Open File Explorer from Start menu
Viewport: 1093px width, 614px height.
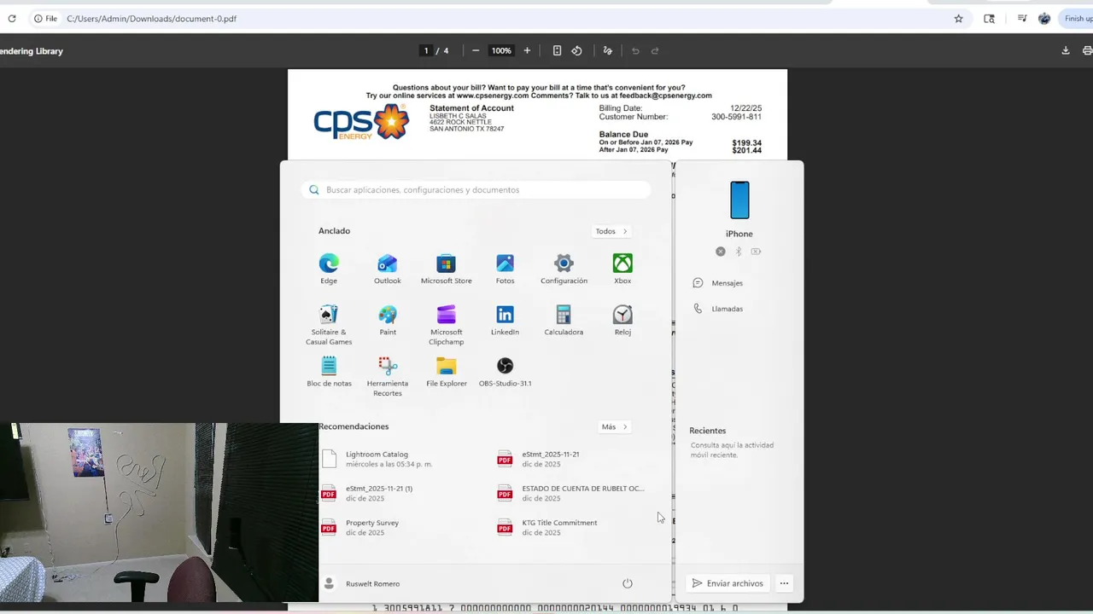point(446,371)
